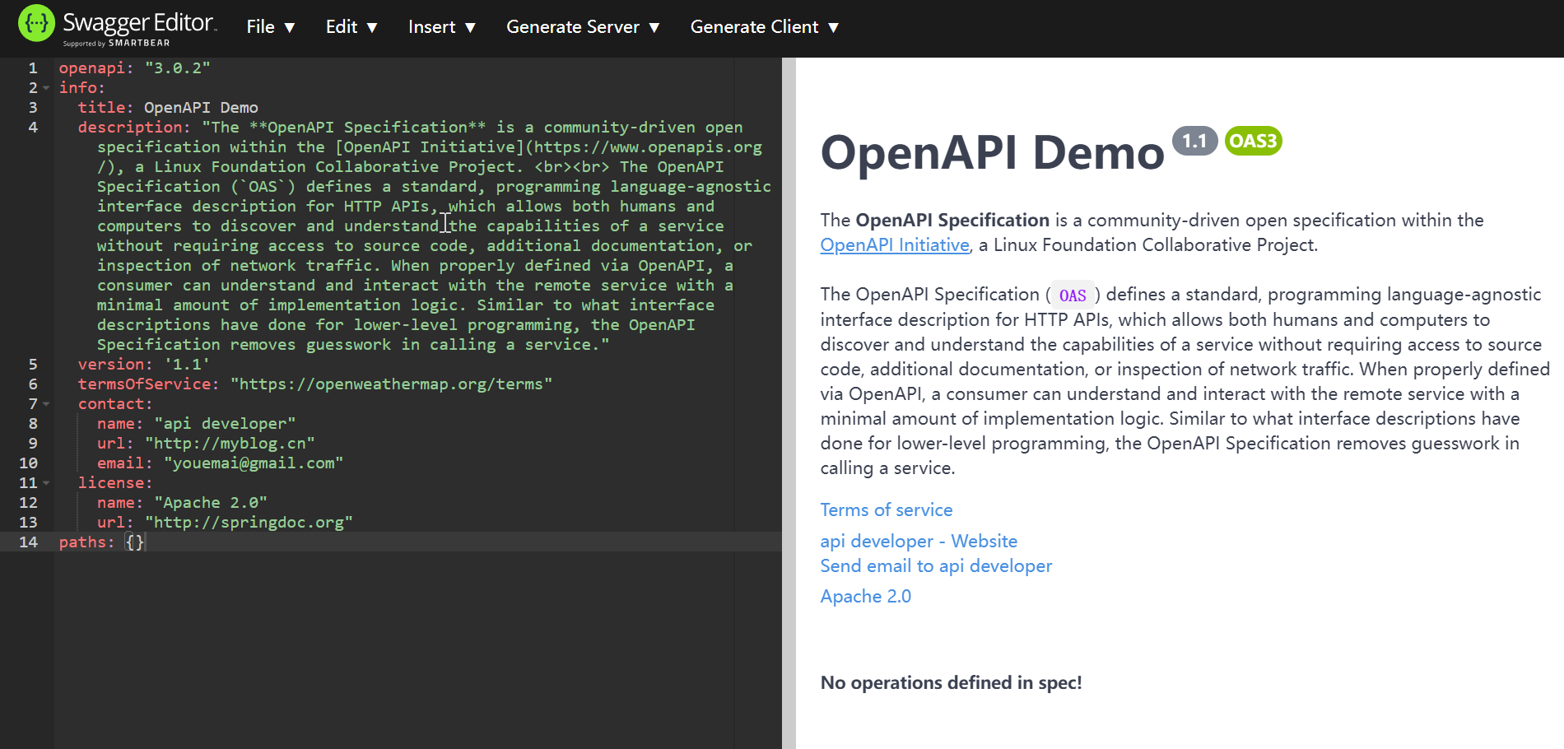This screenshot has width=1564, height=749.
Task: Open the Terms of service link
Action: pos(887,510)
